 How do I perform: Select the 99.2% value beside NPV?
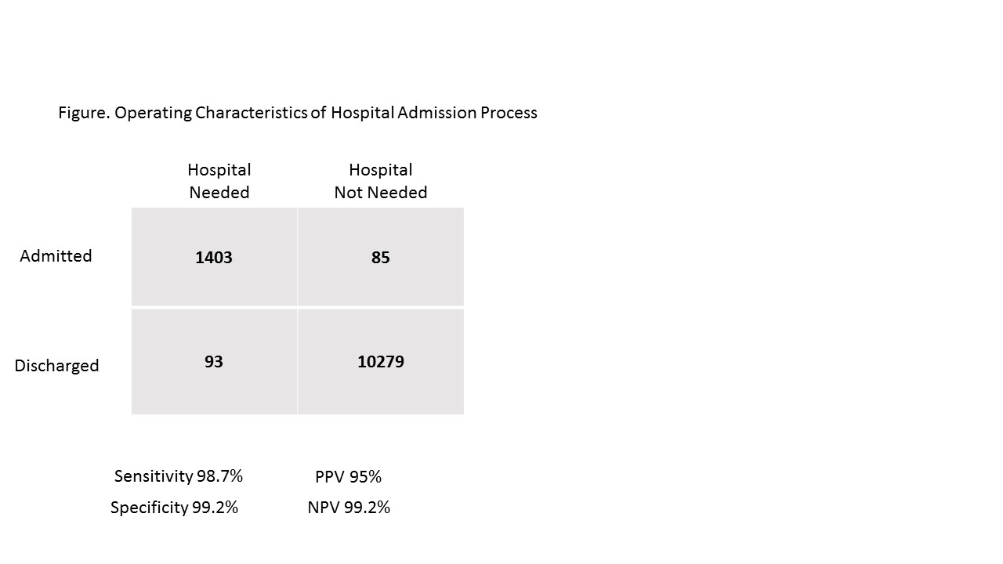368,508
